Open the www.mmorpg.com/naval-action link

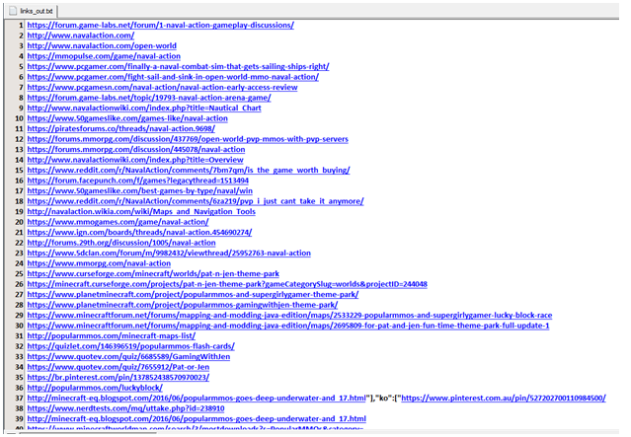99,263
